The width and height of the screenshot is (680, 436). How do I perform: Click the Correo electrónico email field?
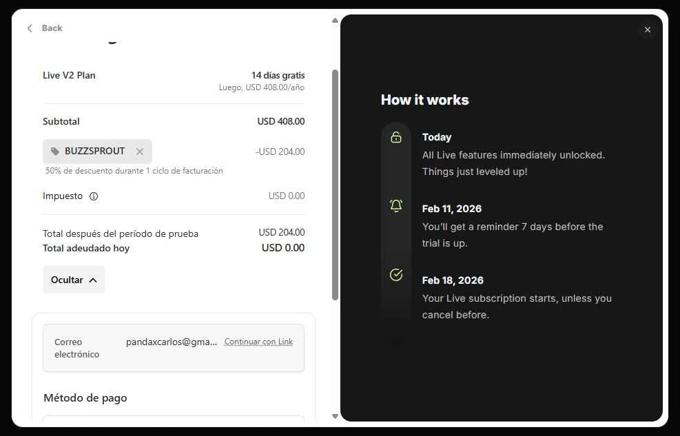point(174,348)
